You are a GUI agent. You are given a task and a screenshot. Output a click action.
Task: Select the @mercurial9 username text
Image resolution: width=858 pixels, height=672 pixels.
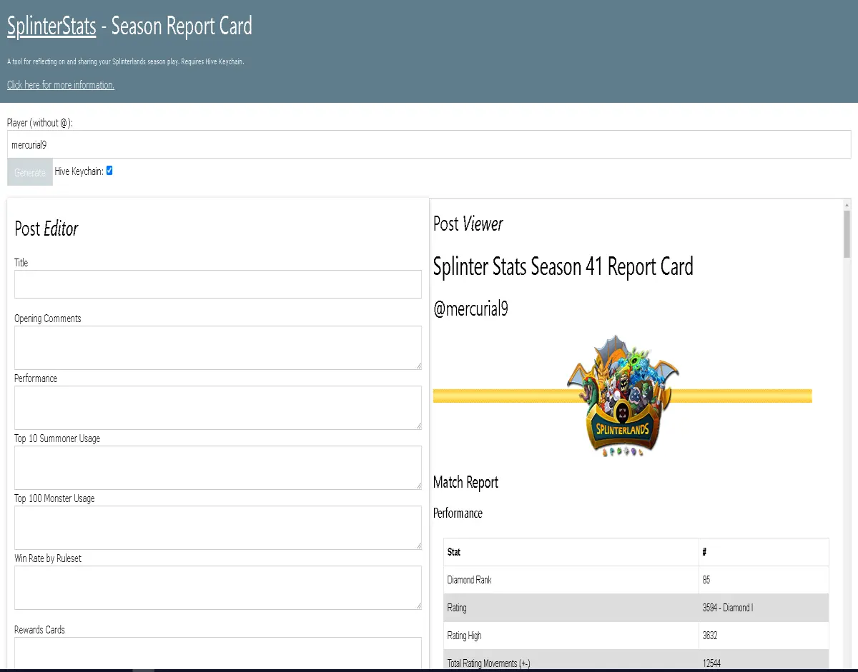click(470, 309)
